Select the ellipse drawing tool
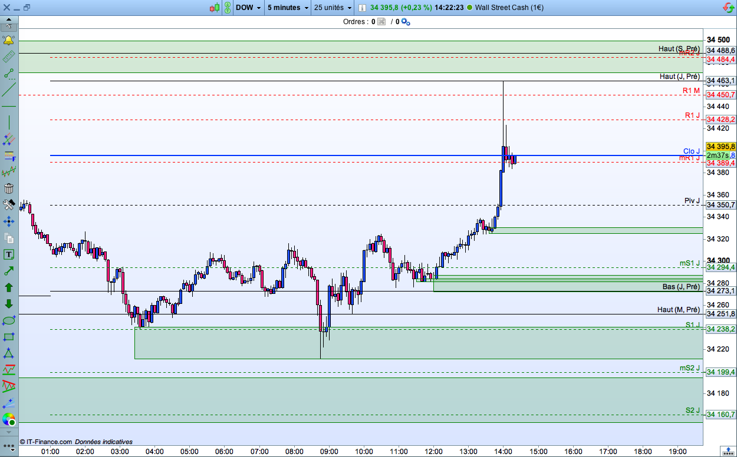The image size is (737, 457). [9, 320]
